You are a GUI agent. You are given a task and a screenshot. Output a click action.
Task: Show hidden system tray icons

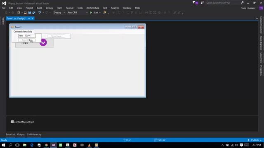pyautogui.click(x=223, y=145)
